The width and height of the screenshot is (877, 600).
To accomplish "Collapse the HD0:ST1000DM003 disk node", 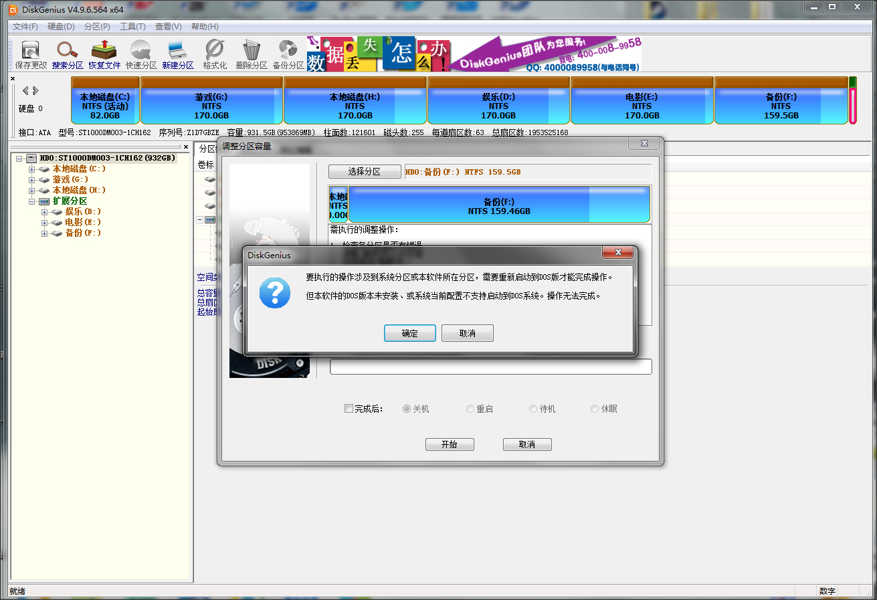I will [19, 159].
